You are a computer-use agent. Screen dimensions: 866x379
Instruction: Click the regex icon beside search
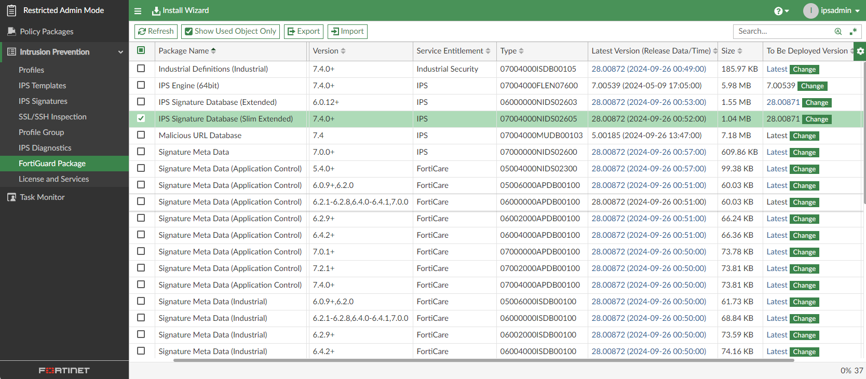(853, 32)
